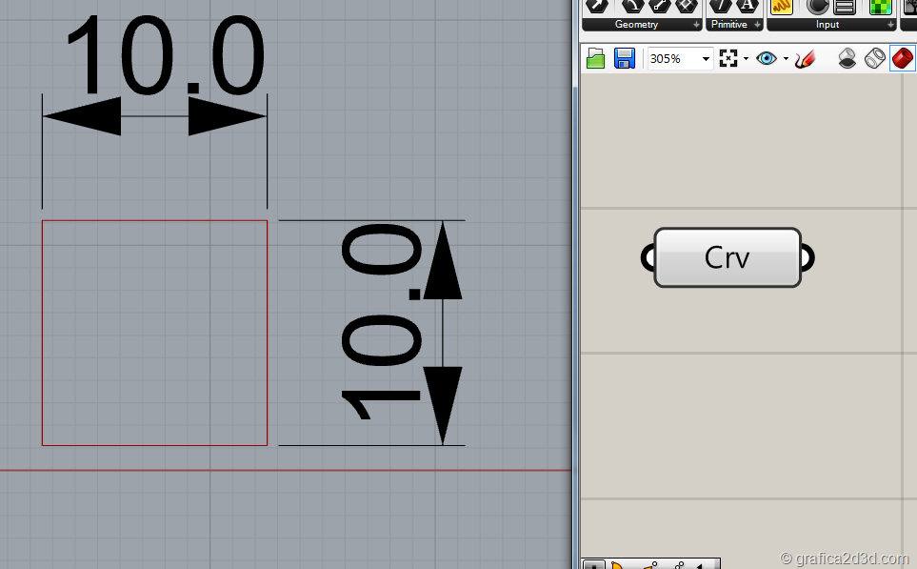Enable red shaded preview mode
The height and width of the screenshot is (569, 917).
coord(902,59)
